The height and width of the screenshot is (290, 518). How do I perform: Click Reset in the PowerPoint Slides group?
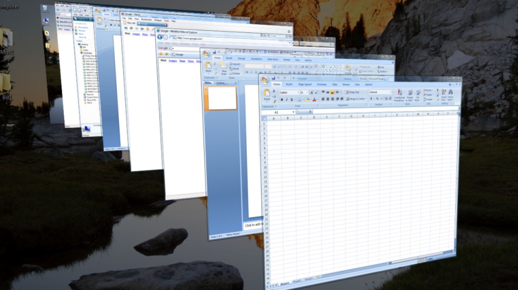[234, 69]
